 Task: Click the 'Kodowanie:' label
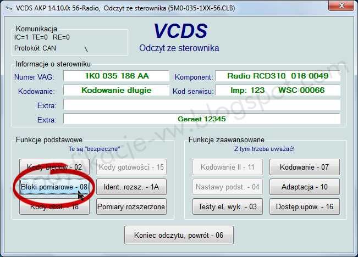coord(36,92)
